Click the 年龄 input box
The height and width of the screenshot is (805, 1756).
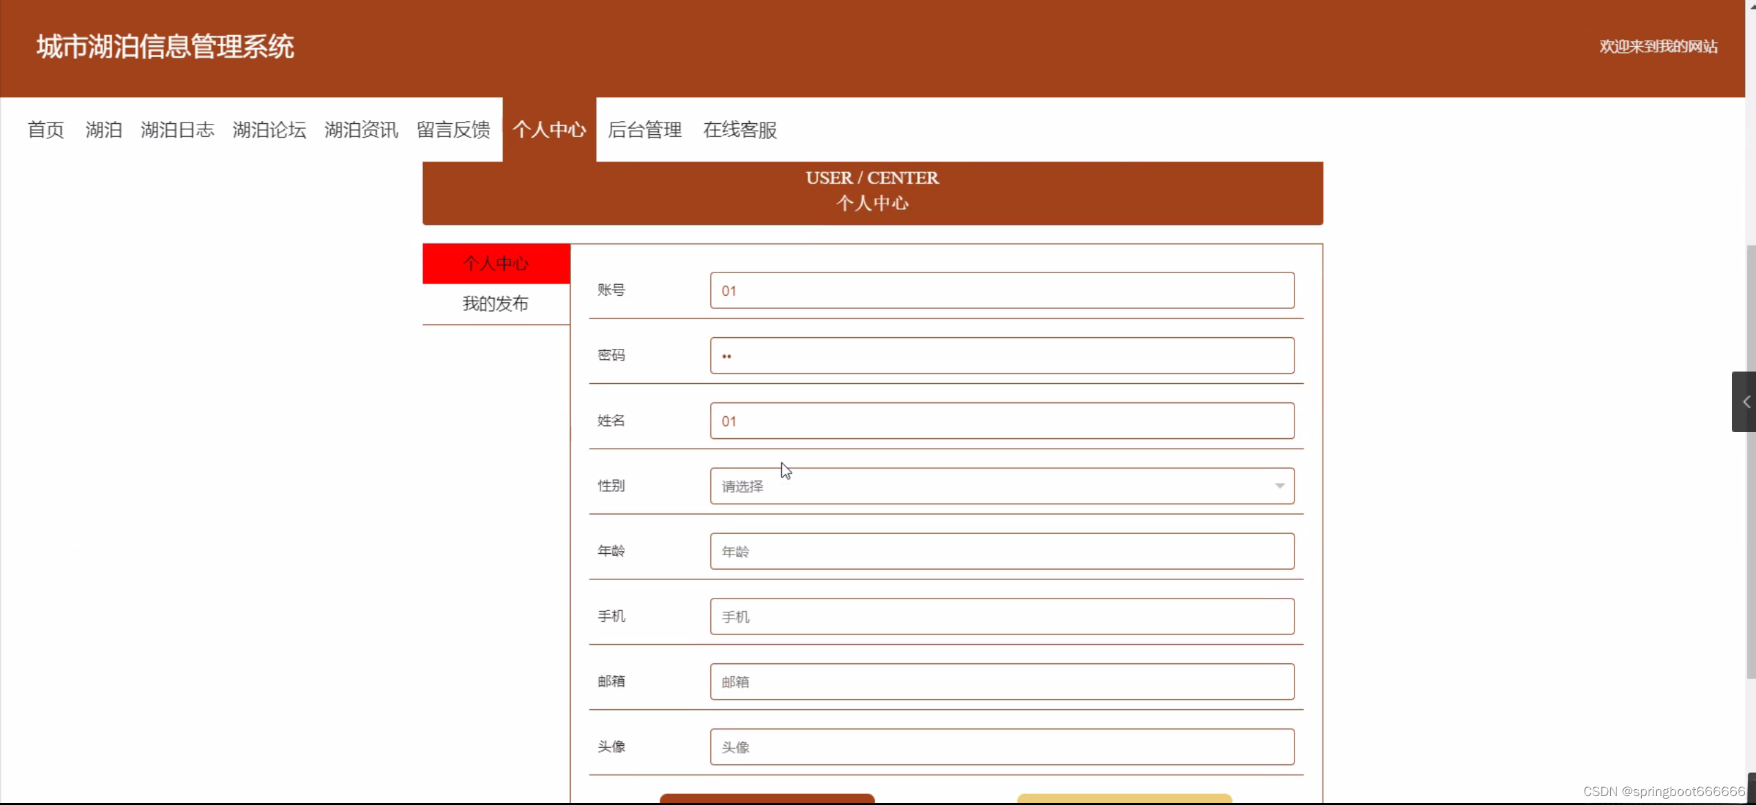1001,551
